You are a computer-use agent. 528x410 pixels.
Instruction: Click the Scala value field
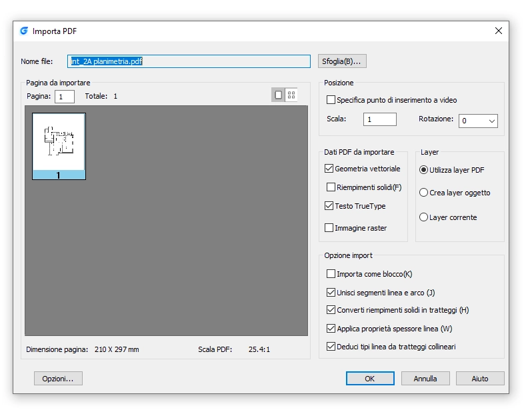[380, 119]
